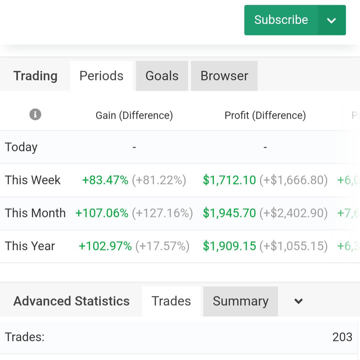
Task: Click the (+17.57%) yearly gain difference
Action: pos(162,246)
